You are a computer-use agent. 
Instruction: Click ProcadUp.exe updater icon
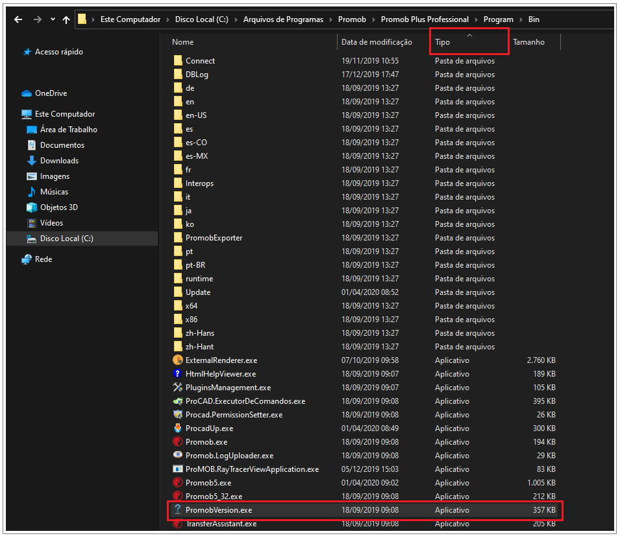click(178, 428)
